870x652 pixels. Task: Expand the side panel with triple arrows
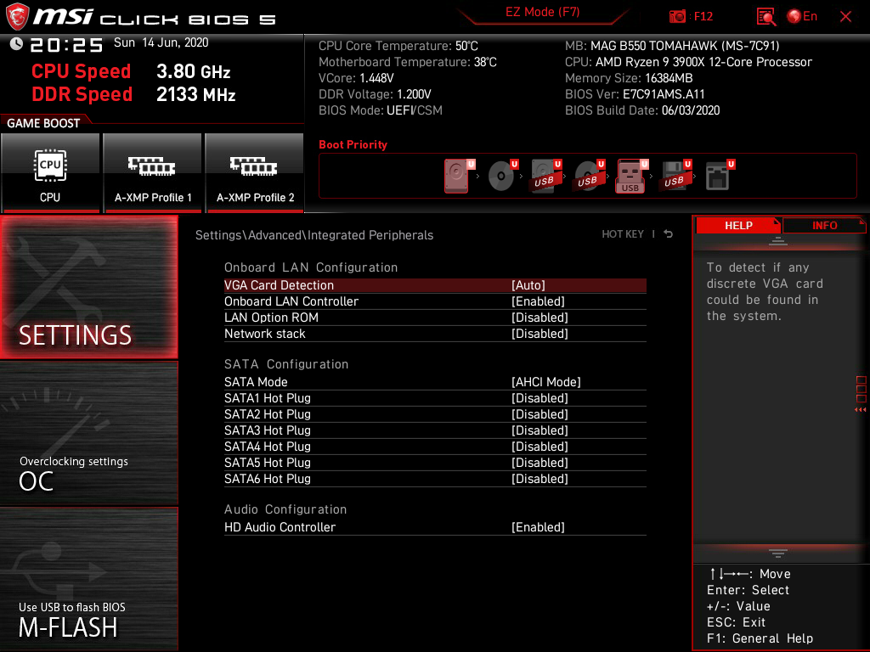861,410
